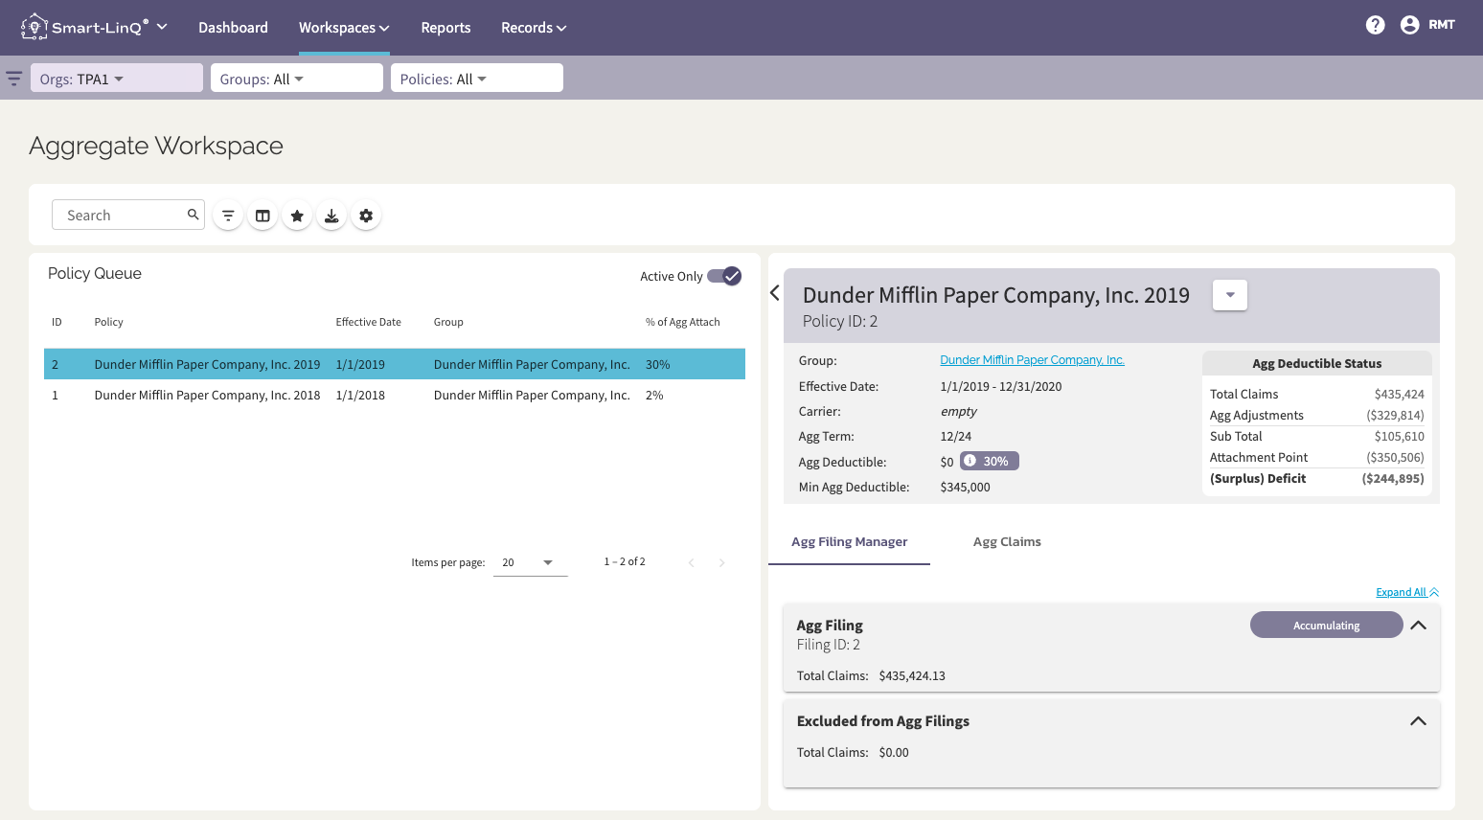The height and width of the screenshot is (820, 1483).
Task: Click the filter lines icon beside Orgs
Action: coord(13,79)
